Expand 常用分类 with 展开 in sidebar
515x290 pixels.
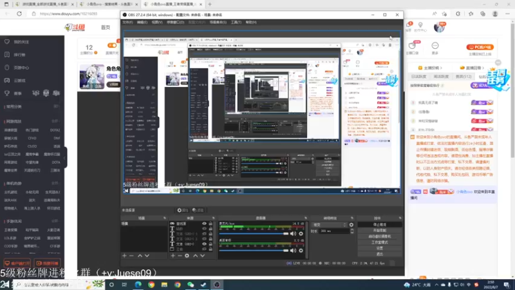tap(57, 106)
